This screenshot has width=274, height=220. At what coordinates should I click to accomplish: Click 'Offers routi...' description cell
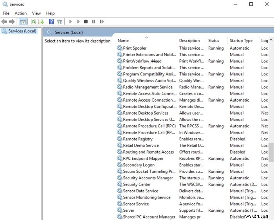coord(191,152)
